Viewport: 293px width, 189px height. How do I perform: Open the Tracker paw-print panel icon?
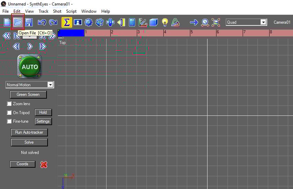pos(99,22)
